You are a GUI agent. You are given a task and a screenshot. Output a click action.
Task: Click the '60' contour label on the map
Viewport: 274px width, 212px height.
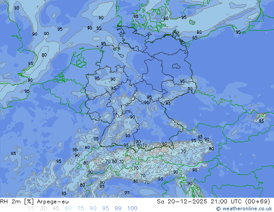[164, 144]
